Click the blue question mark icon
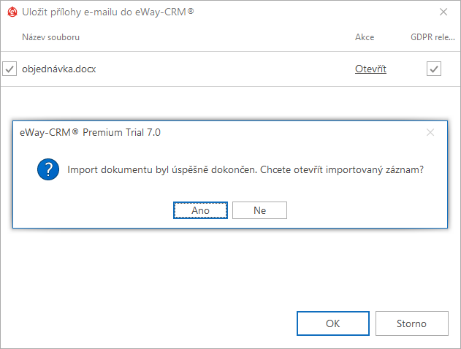 [x=48, y=169]
